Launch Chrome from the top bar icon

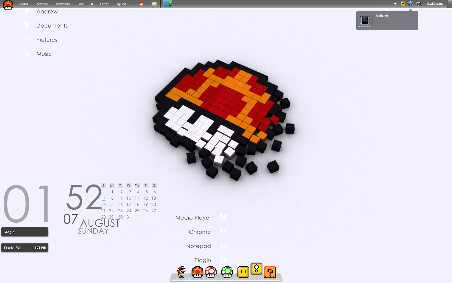(x=141, y=4)
